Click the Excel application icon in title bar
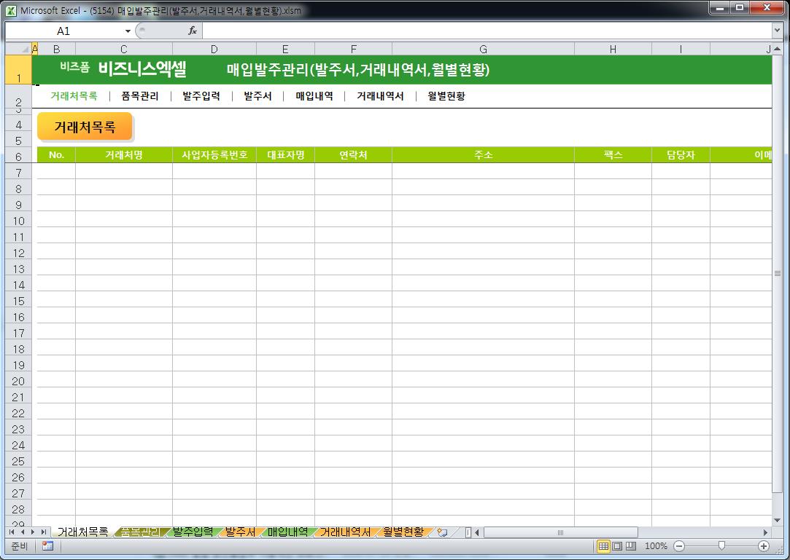The height and width of the screenshot is (560, 790). point(11,10)
